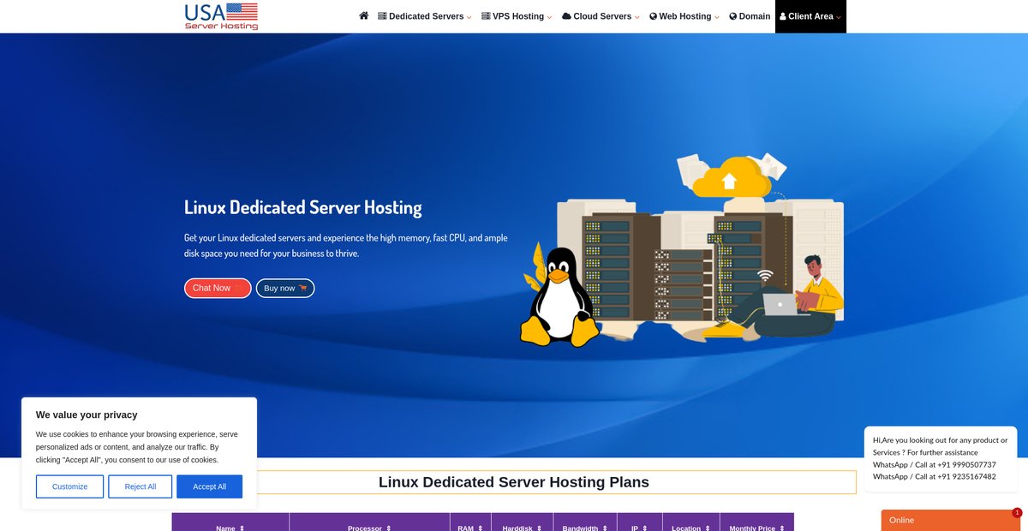Click the Chat Now button

(x=218, y=288)
